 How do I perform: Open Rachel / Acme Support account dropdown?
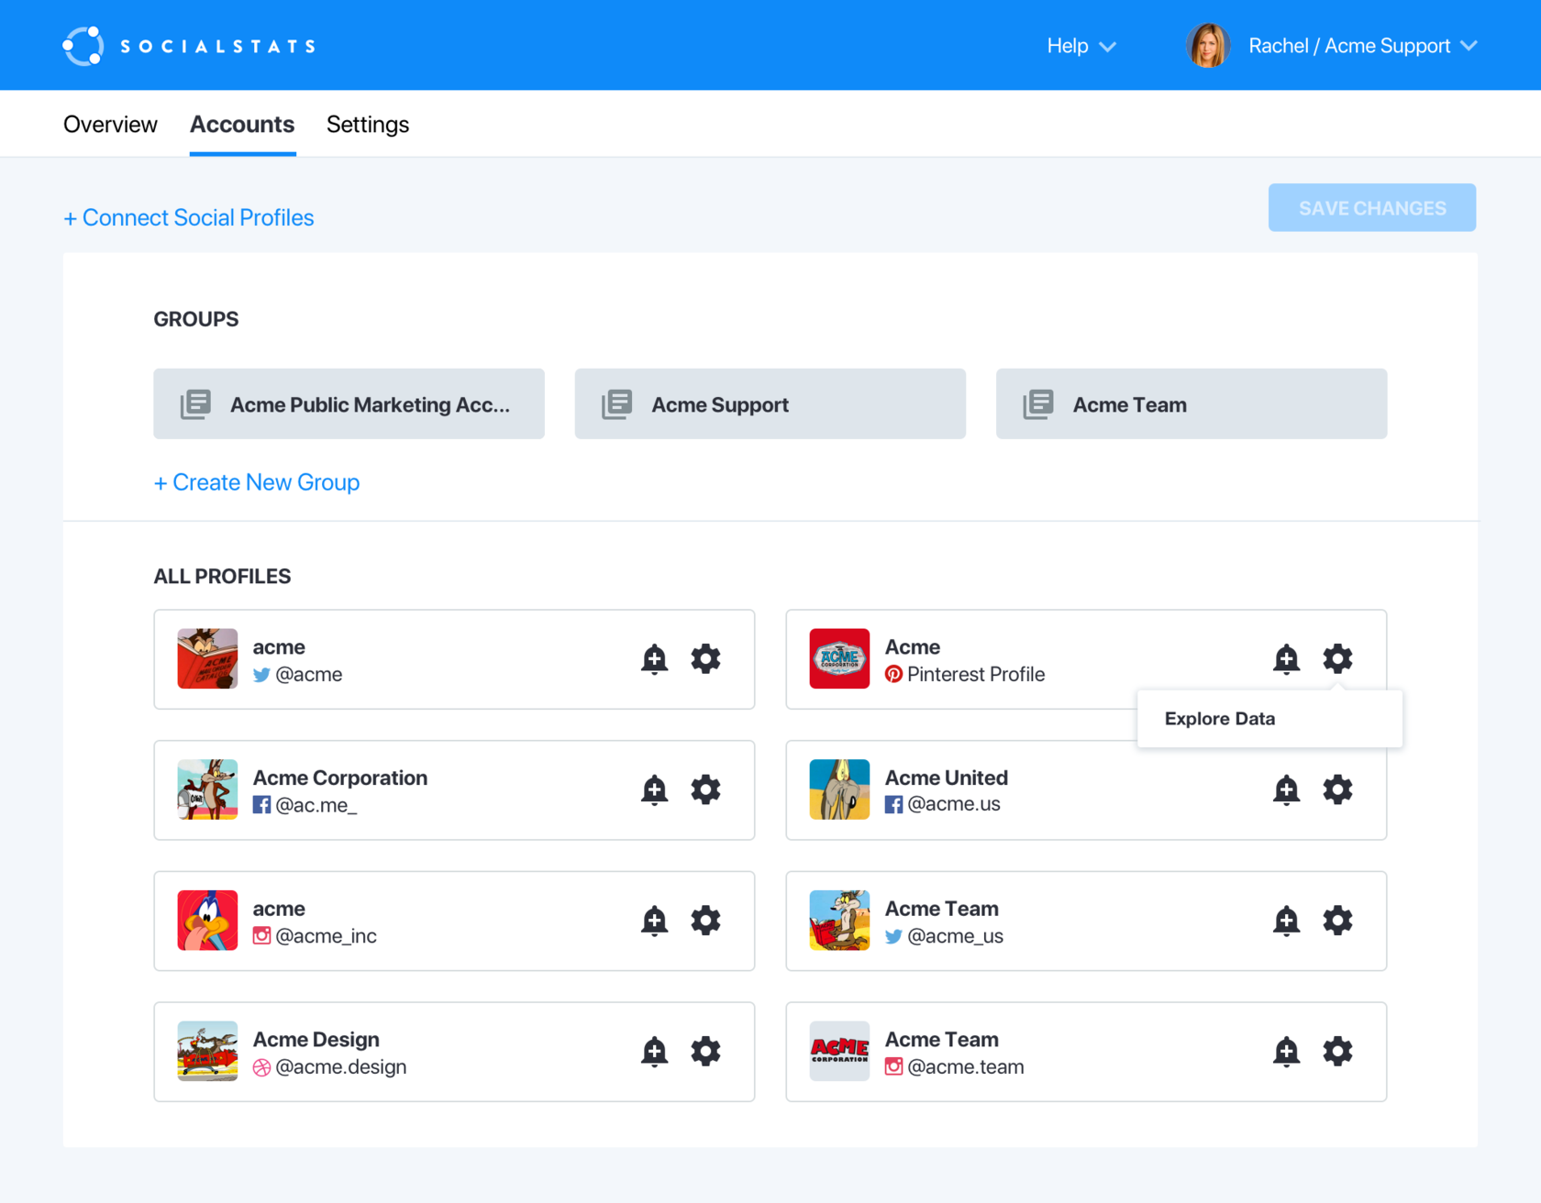[1360, 46]
